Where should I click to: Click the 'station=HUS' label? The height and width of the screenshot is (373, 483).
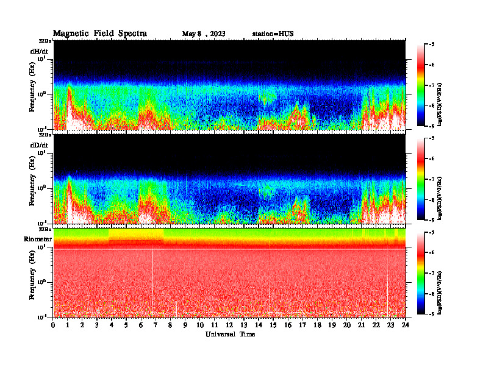pos(273,34)
